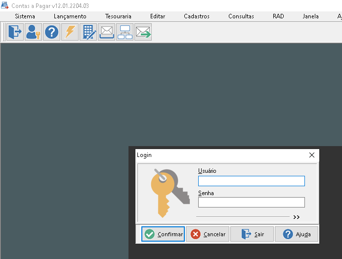Viewport: 342px width, 259px height.
Task: Open the Cadastros menu
Action: 197,16
